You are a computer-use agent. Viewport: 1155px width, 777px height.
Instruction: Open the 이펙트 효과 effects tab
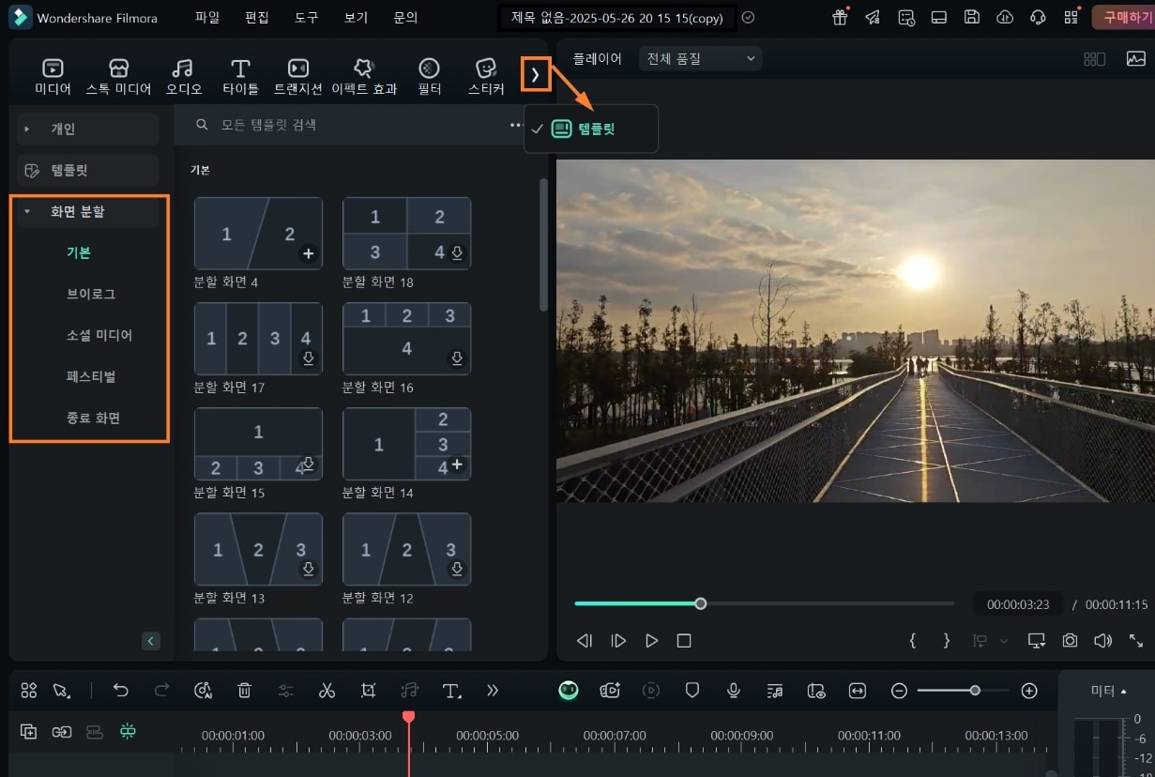click(364, 76)
